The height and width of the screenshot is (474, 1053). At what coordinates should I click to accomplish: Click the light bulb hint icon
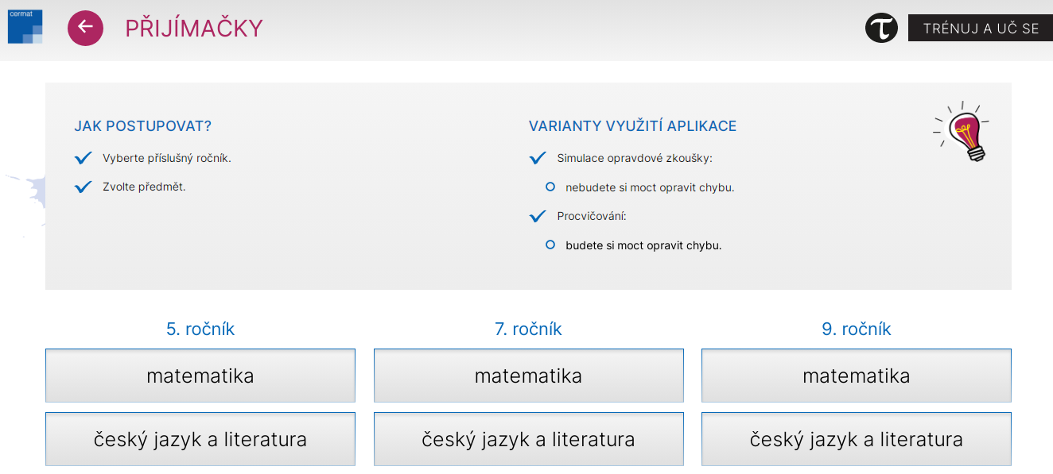pos(963,133)
